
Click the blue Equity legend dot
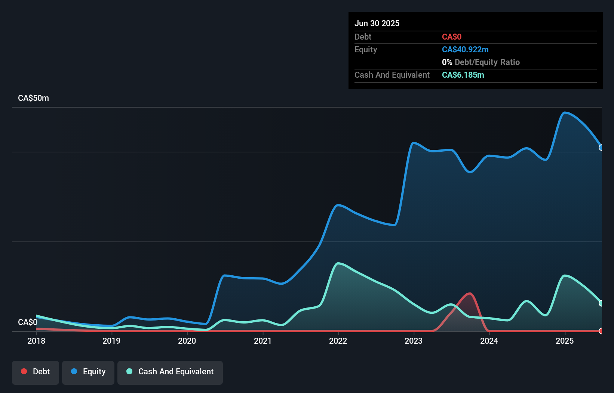tap(75, 372)
